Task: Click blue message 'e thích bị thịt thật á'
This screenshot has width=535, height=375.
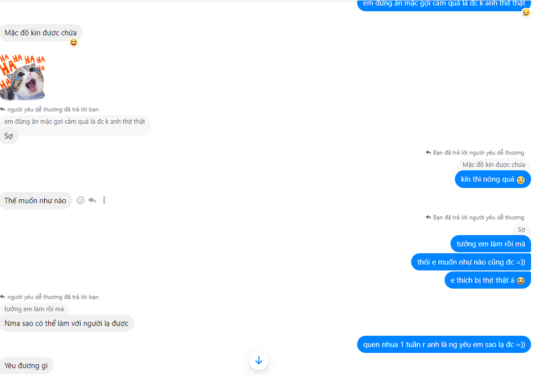Action: [487, 280]
